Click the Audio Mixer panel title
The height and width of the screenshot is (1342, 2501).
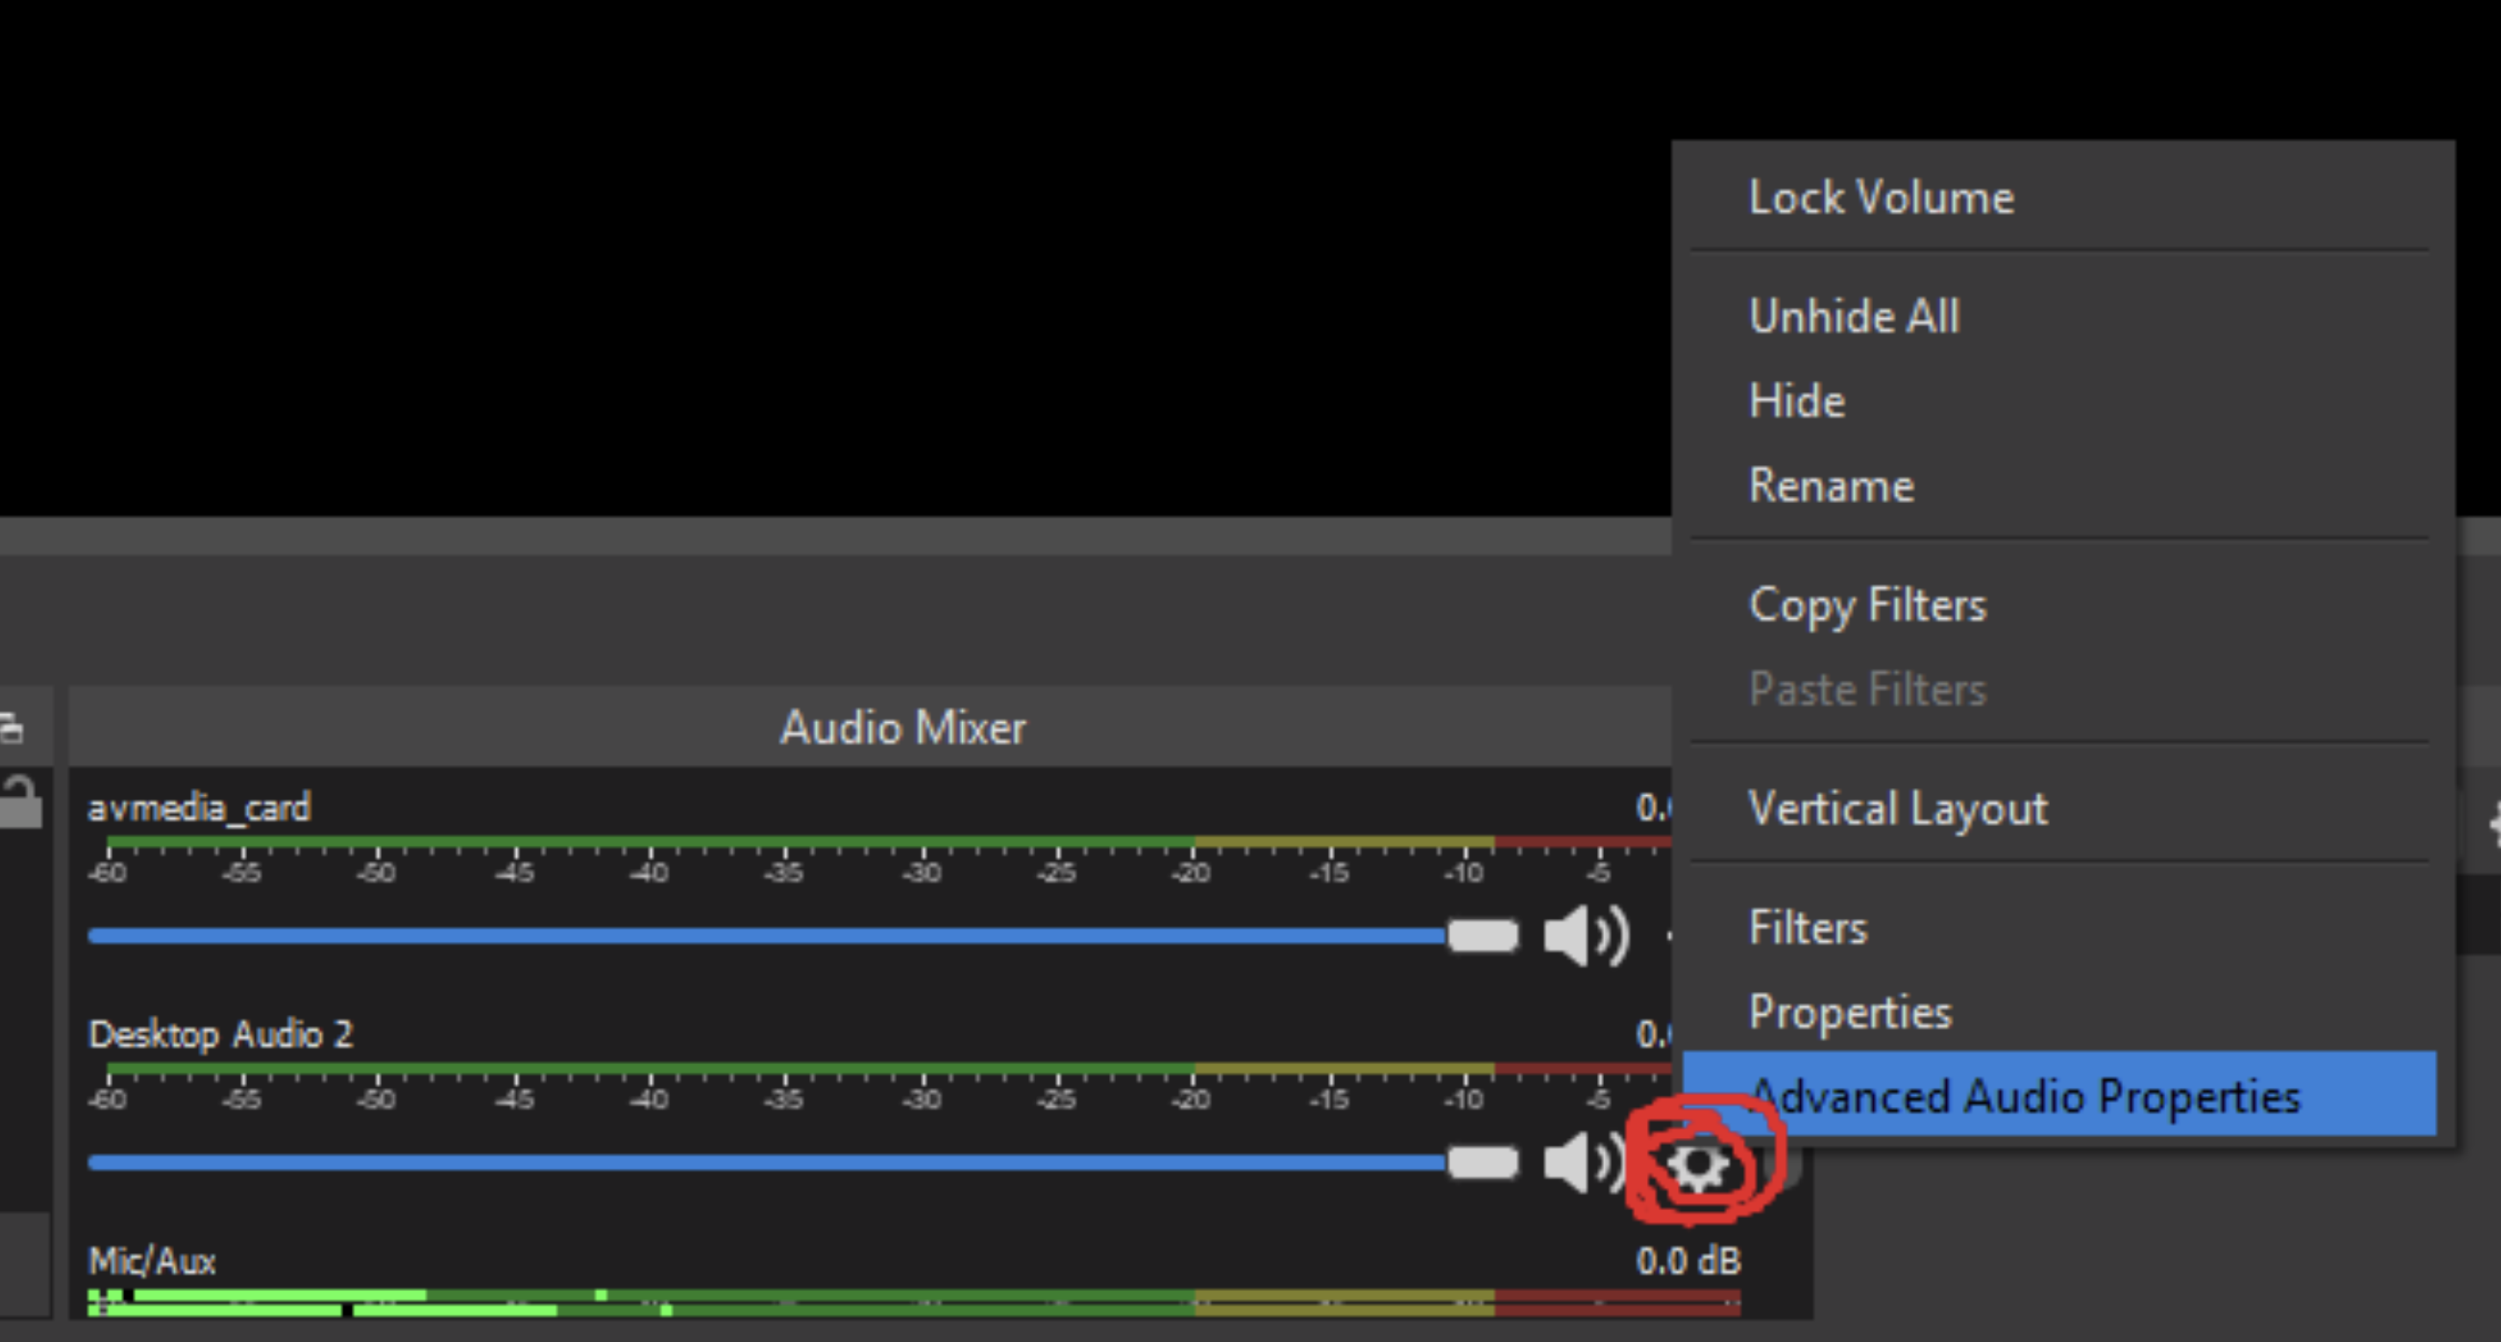pyautogui.click(x=903, y=726)
